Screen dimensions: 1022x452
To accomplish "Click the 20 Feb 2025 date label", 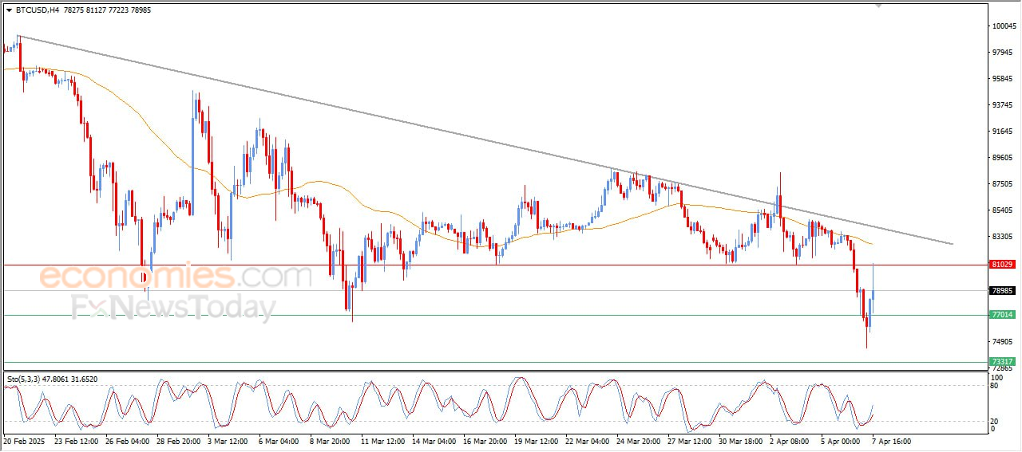I will [x=23, y=440].
